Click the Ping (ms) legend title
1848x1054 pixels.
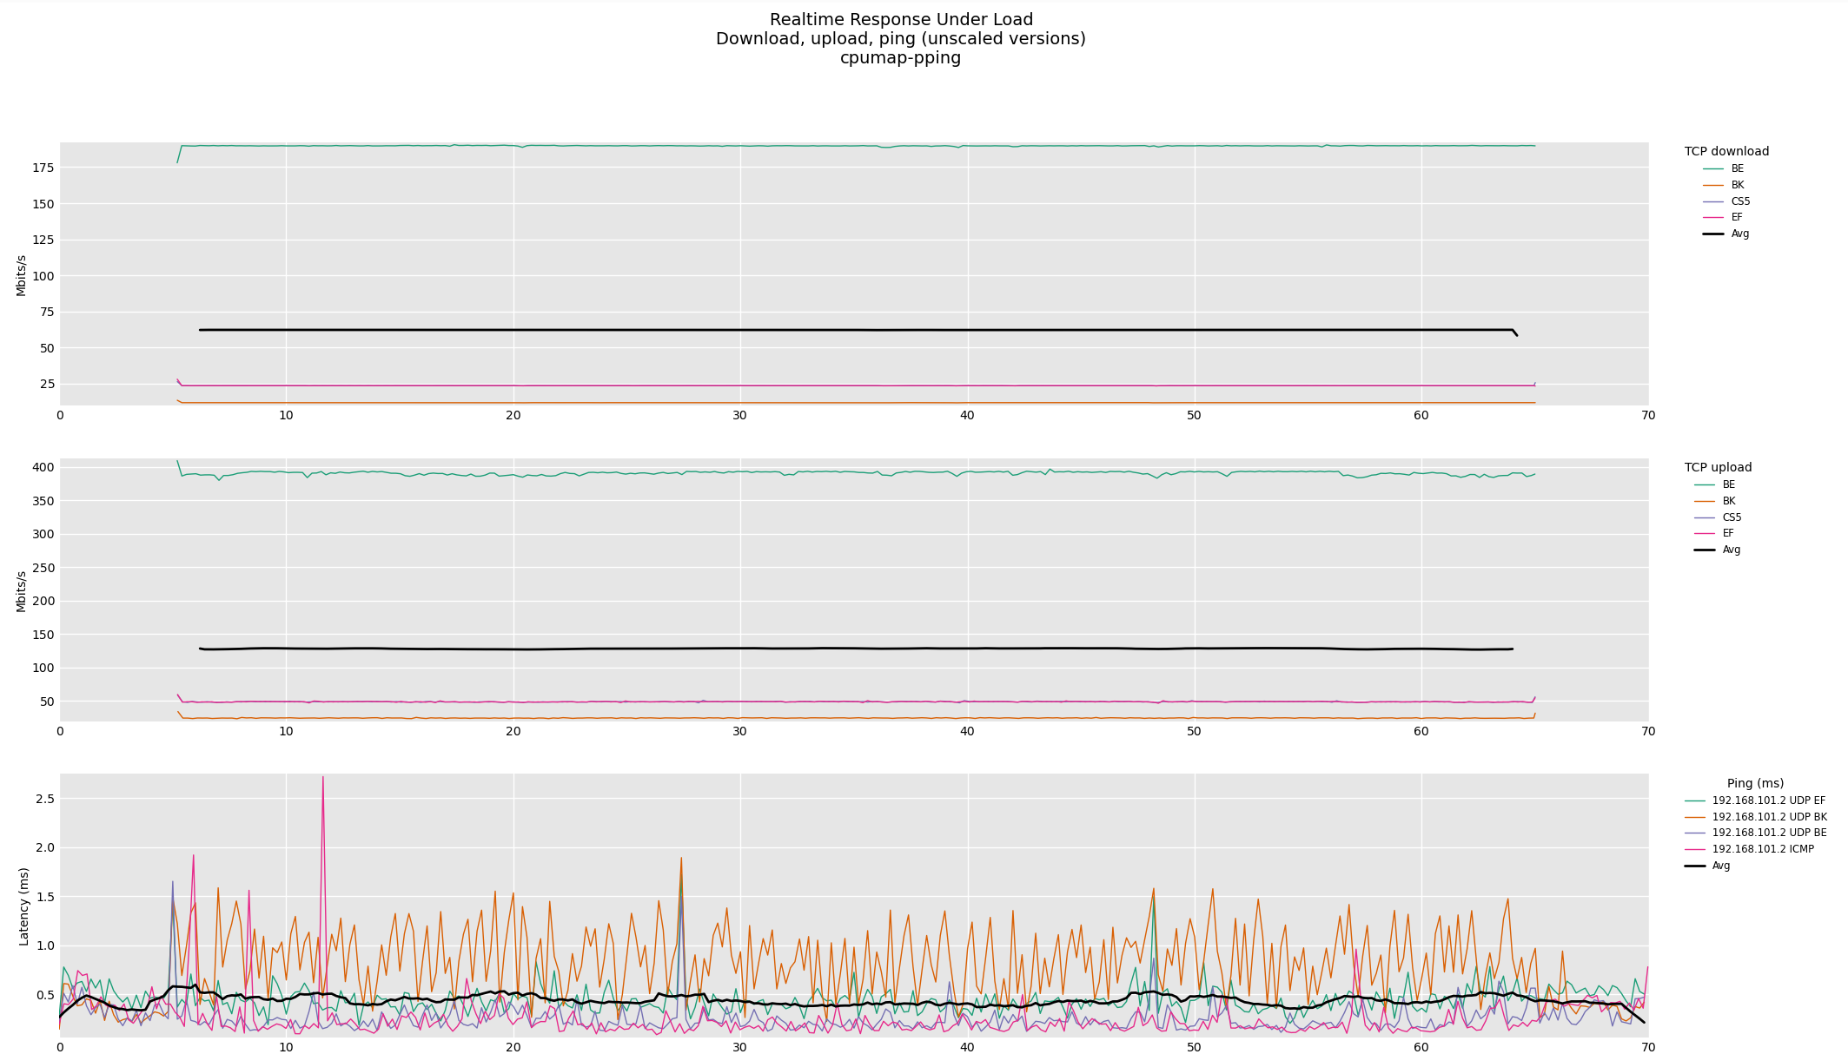pos(1755,783)
